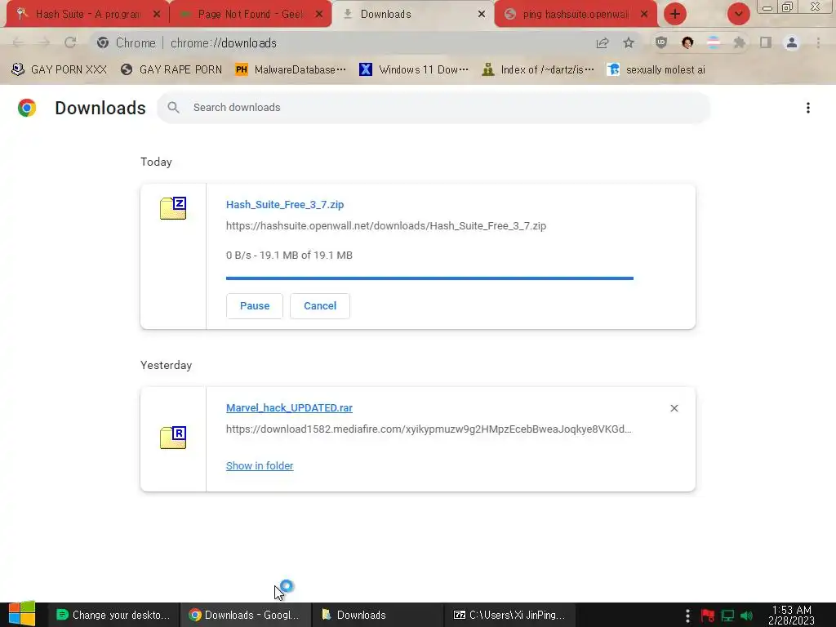Click the hashsuite.openwall.net download URL

pos(386,226)
